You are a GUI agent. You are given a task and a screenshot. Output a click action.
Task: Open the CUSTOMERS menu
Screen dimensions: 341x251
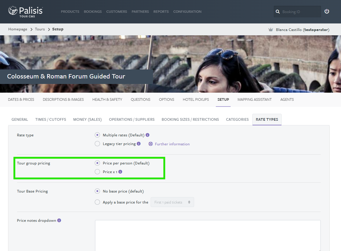tap(116, 12)
